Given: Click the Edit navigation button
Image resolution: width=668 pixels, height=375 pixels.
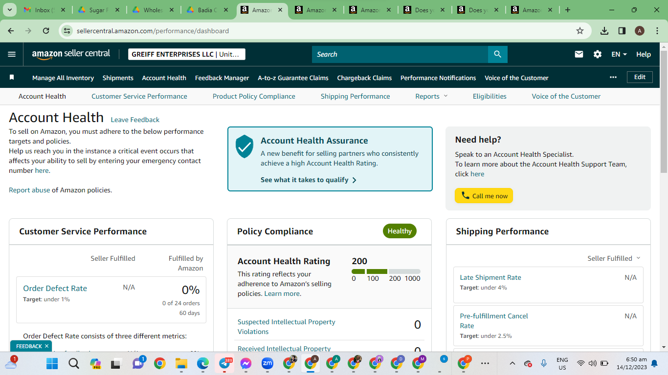Looking at the screenshot, I should (640, 77).
